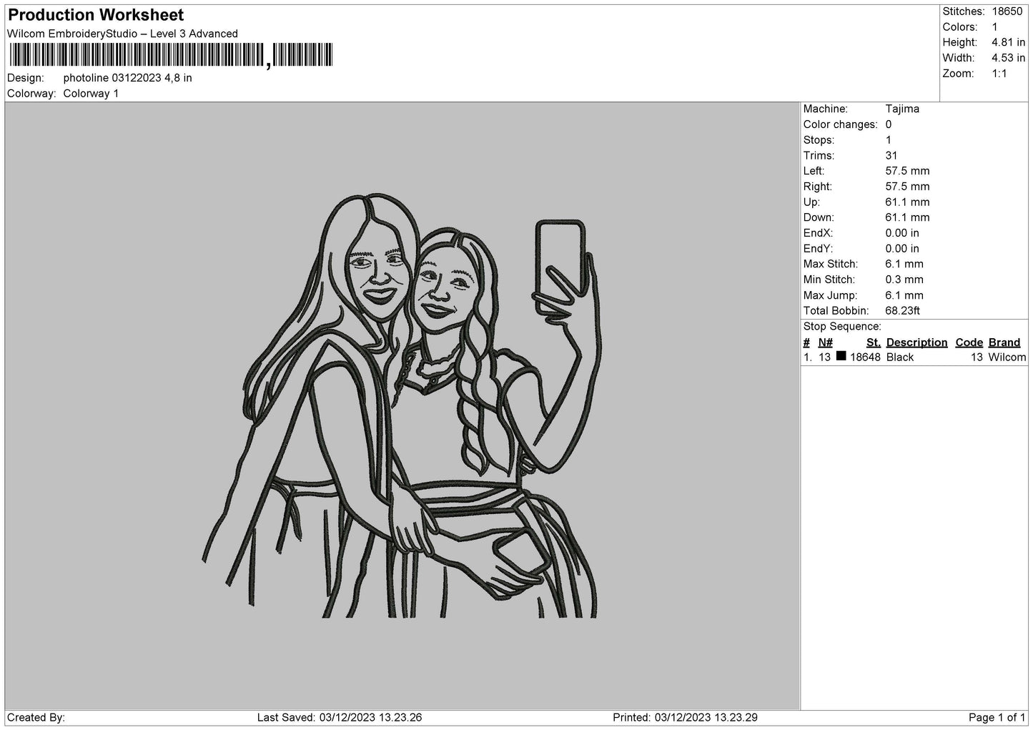Image resolution: width=1033 pixels, height=730 pixels.
Task: Click the Black description in stop sequence
Action: 900,357
